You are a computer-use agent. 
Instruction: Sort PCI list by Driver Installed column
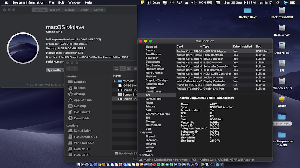[x=243, y=46]
